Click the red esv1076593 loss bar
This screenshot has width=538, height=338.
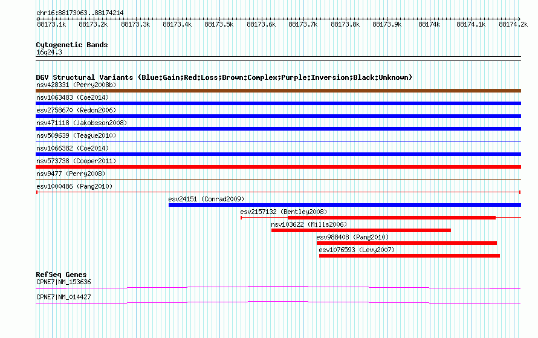pos(409,256)
